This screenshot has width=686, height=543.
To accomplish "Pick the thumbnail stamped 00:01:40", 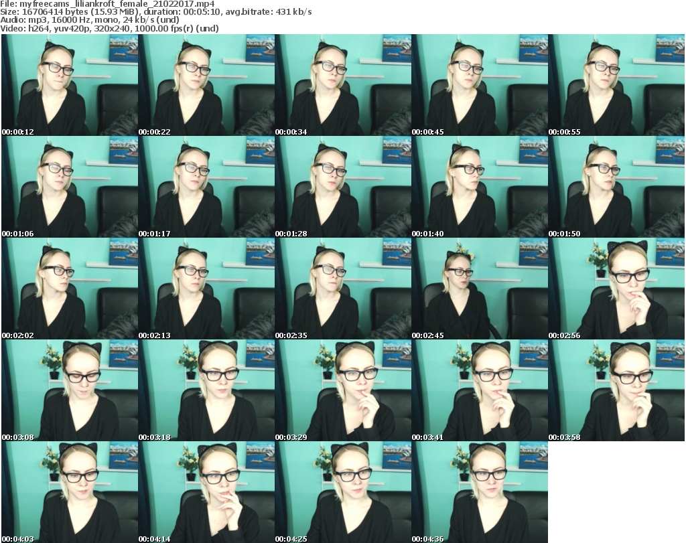I will click(480, 187).
